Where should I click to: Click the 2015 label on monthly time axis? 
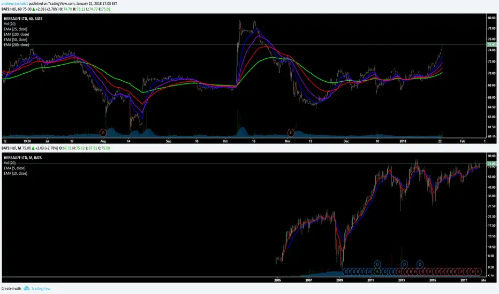433,280
